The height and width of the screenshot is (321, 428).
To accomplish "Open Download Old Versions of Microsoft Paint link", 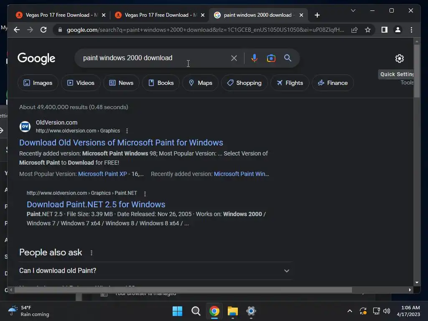I will 121,143.
